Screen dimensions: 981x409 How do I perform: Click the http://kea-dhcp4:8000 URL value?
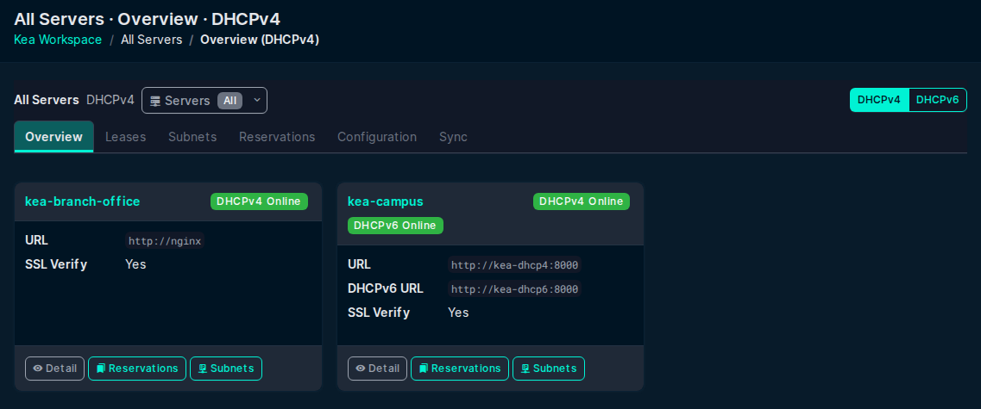point(515,265)
